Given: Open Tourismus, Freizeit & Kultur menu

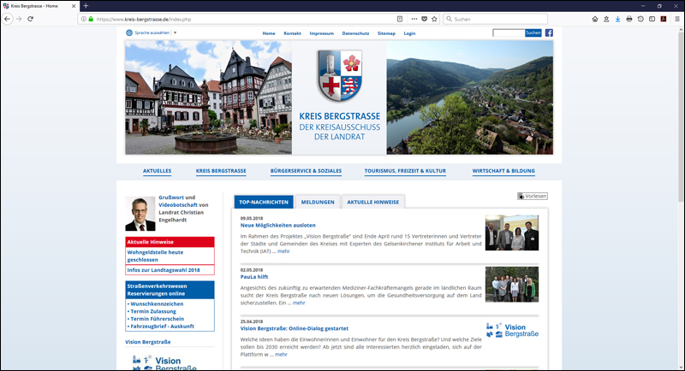Looking at the screenshot, I should [405, 171].
